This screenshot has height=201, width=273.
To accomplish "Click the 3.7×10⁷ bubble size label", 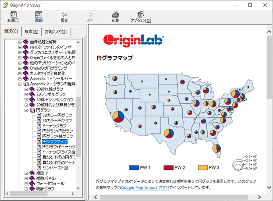I will tap(252, 156).
